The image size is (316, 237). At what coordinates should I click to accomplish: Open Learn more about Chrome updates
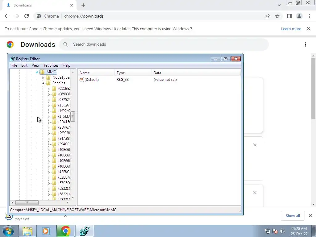291,29
